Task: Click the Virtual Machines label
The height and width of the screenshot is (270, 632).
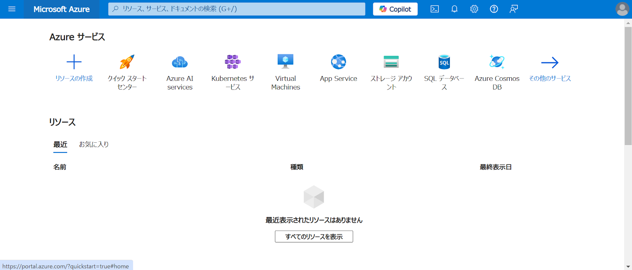Action: pos(286,83)
